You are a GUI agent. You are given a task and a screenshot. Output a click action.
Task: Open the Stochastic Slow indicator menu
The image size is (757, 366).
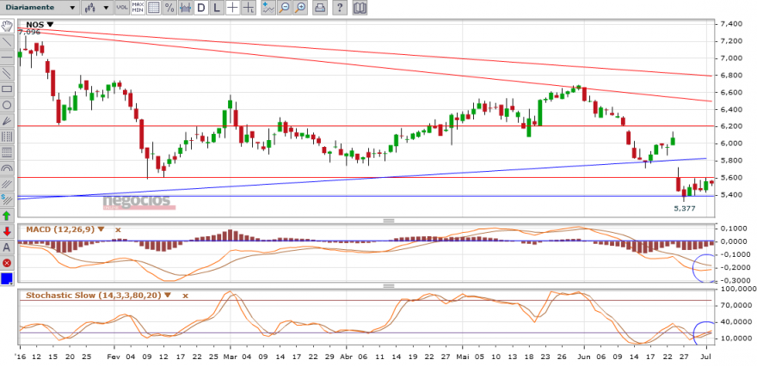(167, 295)
